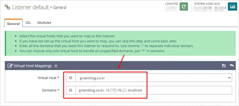
Task: Open the Modules tab
Action: (44, 23)
